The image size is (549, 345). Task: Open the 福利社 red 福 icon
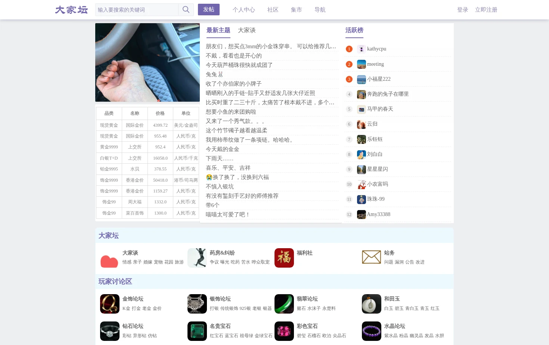284,258
